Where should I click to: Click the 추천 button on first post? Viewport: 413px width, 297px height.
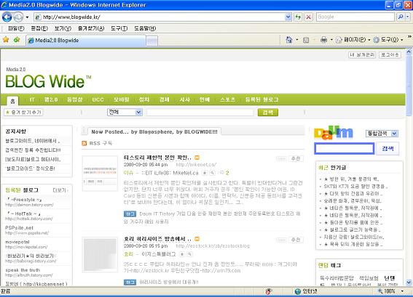click(x=296, y=158)
